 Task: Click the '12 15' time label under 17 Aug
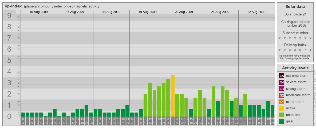[x=77, y=121]
